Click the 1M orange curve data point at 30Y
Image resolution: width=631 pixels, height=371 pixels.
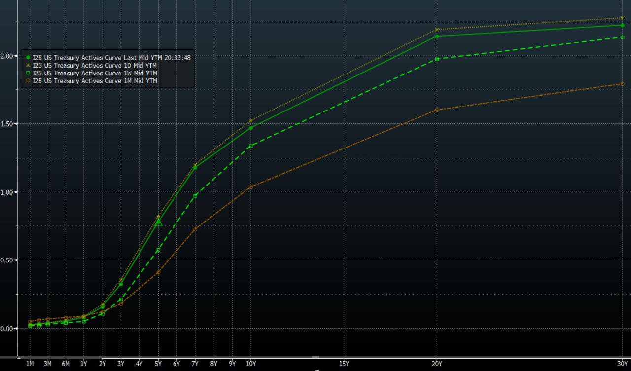pyautogui.click(x=623, y=84)
